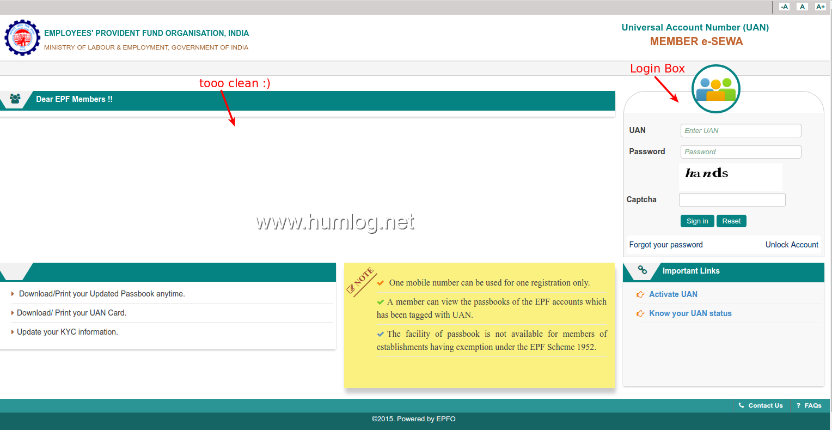
Task: Open the Forgot your password link
Action: 665,245
